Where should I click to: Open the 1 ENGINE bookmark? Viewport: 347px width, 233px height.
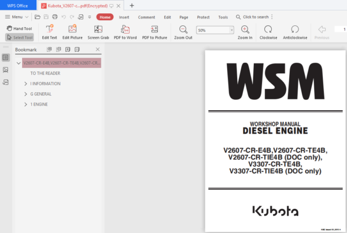[39, 104]
